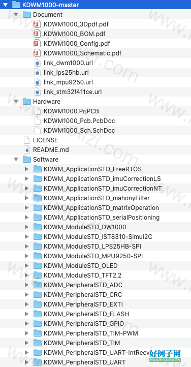Viewport: 191px width, 367px height.
Task: Click the KDWM1000_BOM.pdf PDF icon
Action: 38,34
